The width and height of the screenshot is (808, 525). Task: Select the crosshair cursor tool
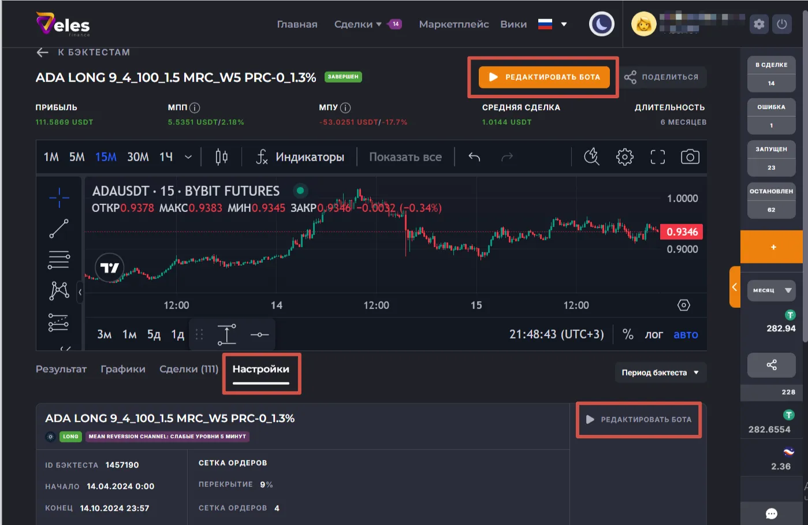click(59, 198)
